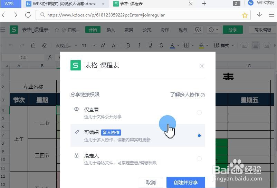
Task: Align text right in the toolbar
Action: pyautogui.click(x=267, y=45)
